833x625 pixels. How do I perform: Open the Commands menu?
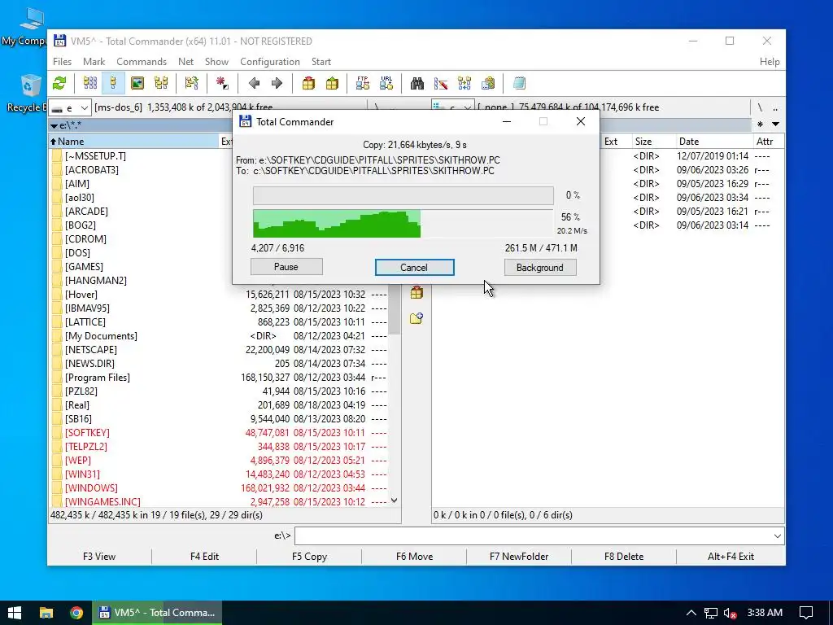point(142,62)
